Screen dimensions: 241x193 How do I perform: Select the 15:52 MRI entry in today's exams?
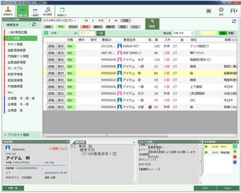[x=218, y=147]
